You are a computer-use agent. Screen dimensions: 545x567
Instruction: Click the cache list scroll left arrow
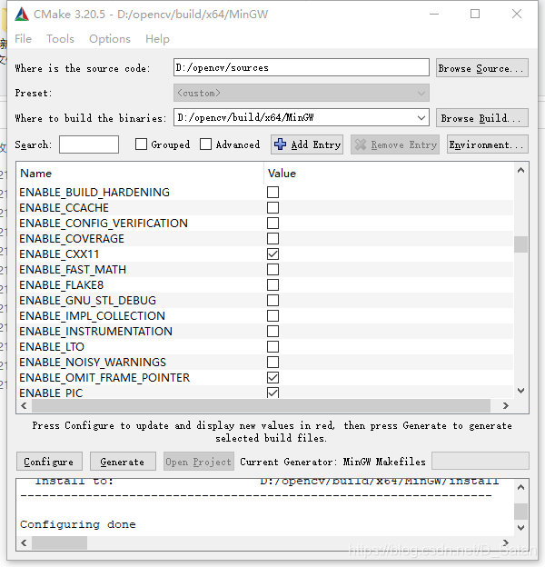[24, 406]
